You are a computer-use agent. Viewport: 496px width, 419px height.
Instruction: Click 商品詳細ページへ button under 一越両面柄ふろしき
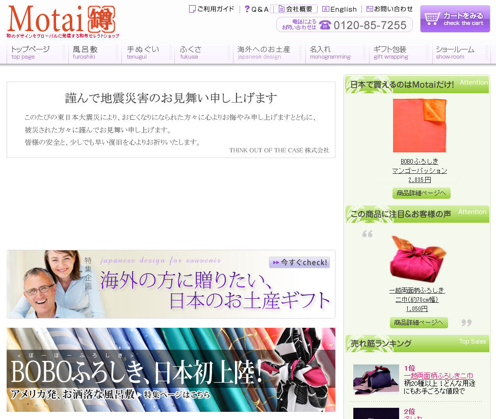[x=419, y=323]
